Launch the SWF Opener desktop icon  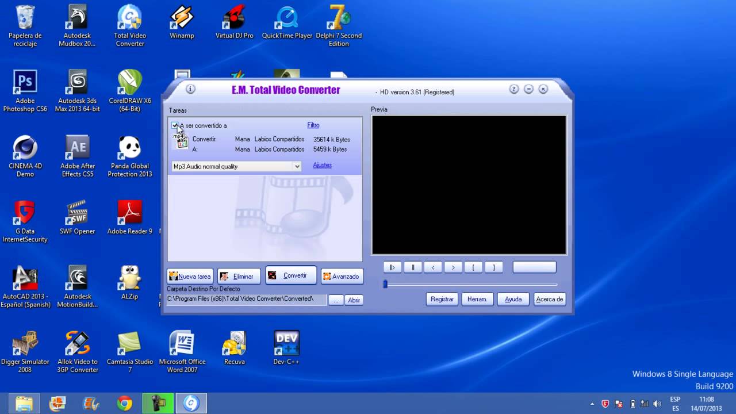(x=77, y=218)
